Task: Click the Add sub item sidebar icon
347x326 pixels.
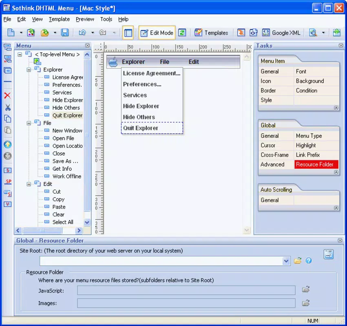Action: pos(8,59)
